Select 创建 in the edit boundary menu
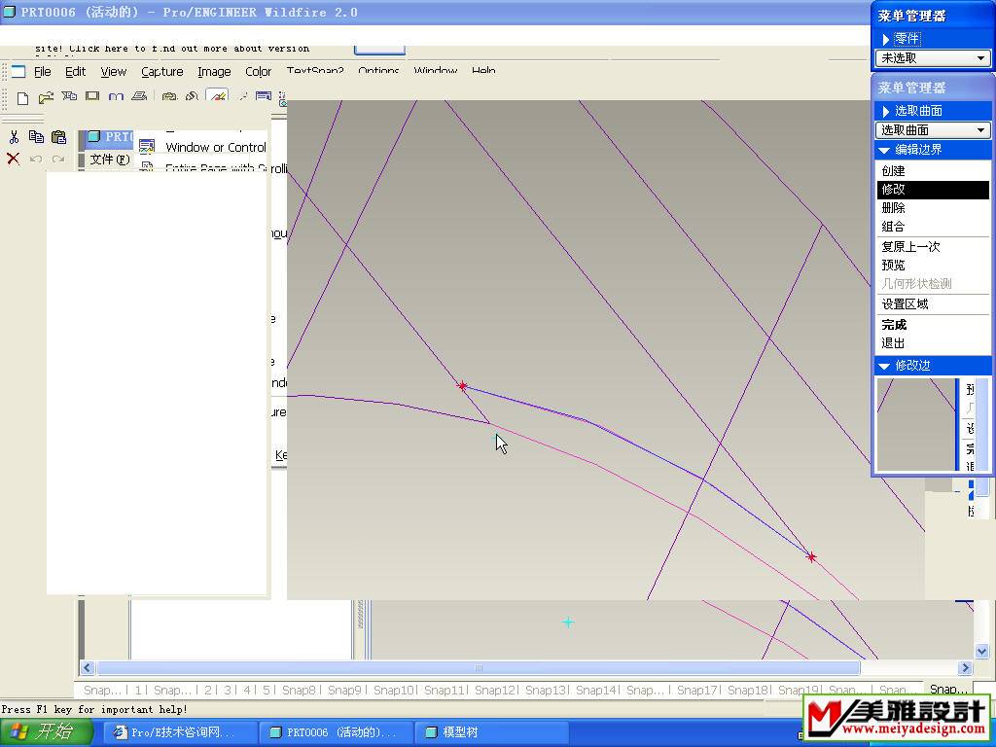The width and height of the screenshot is (996, 747). [x=893, y=171]
